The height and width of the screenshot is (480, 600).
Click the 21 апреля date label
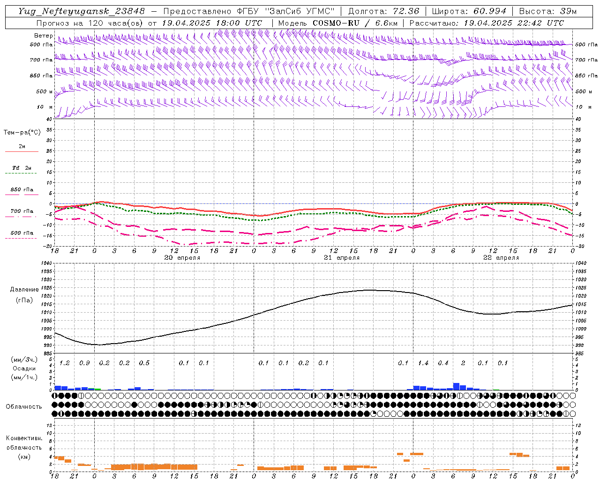tap(342, 258)
